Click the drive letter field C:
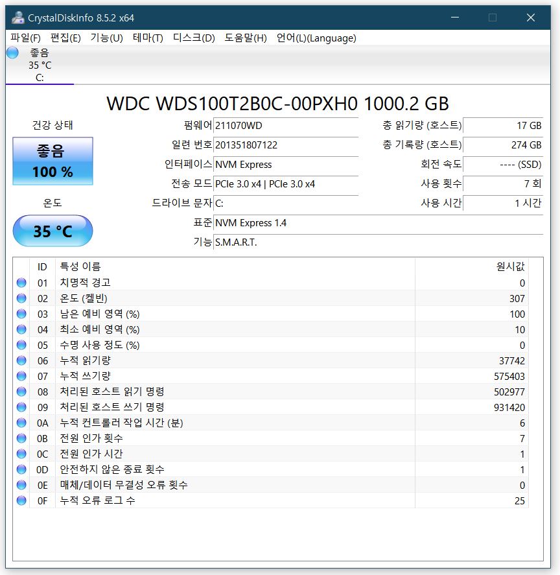This screenshot has height=575, width=560. [x=286, y=203]
